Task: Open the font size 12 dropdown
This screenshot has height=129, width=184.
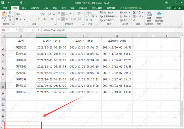Action: coord(47,14)
